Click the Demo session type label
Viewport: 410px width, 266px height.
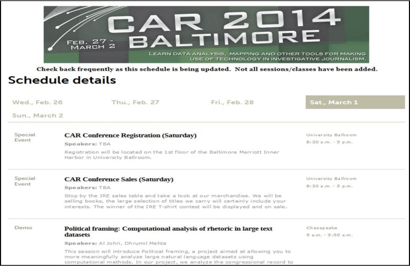(x=23, y=228)
